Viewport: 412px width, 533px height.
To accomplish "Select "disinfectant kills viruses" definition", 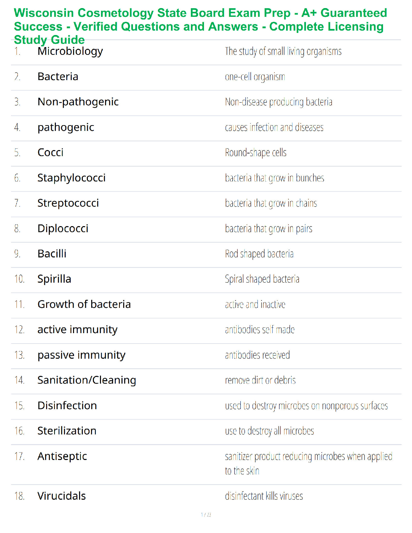I will coord(264,496).
